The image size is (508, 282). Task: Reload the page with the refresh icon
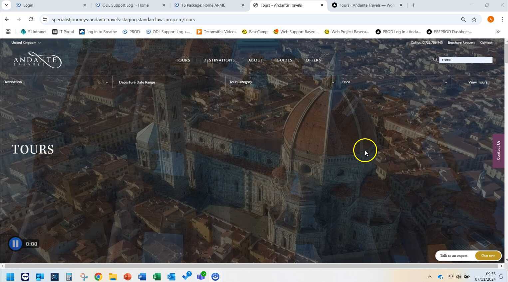(31, 20)
